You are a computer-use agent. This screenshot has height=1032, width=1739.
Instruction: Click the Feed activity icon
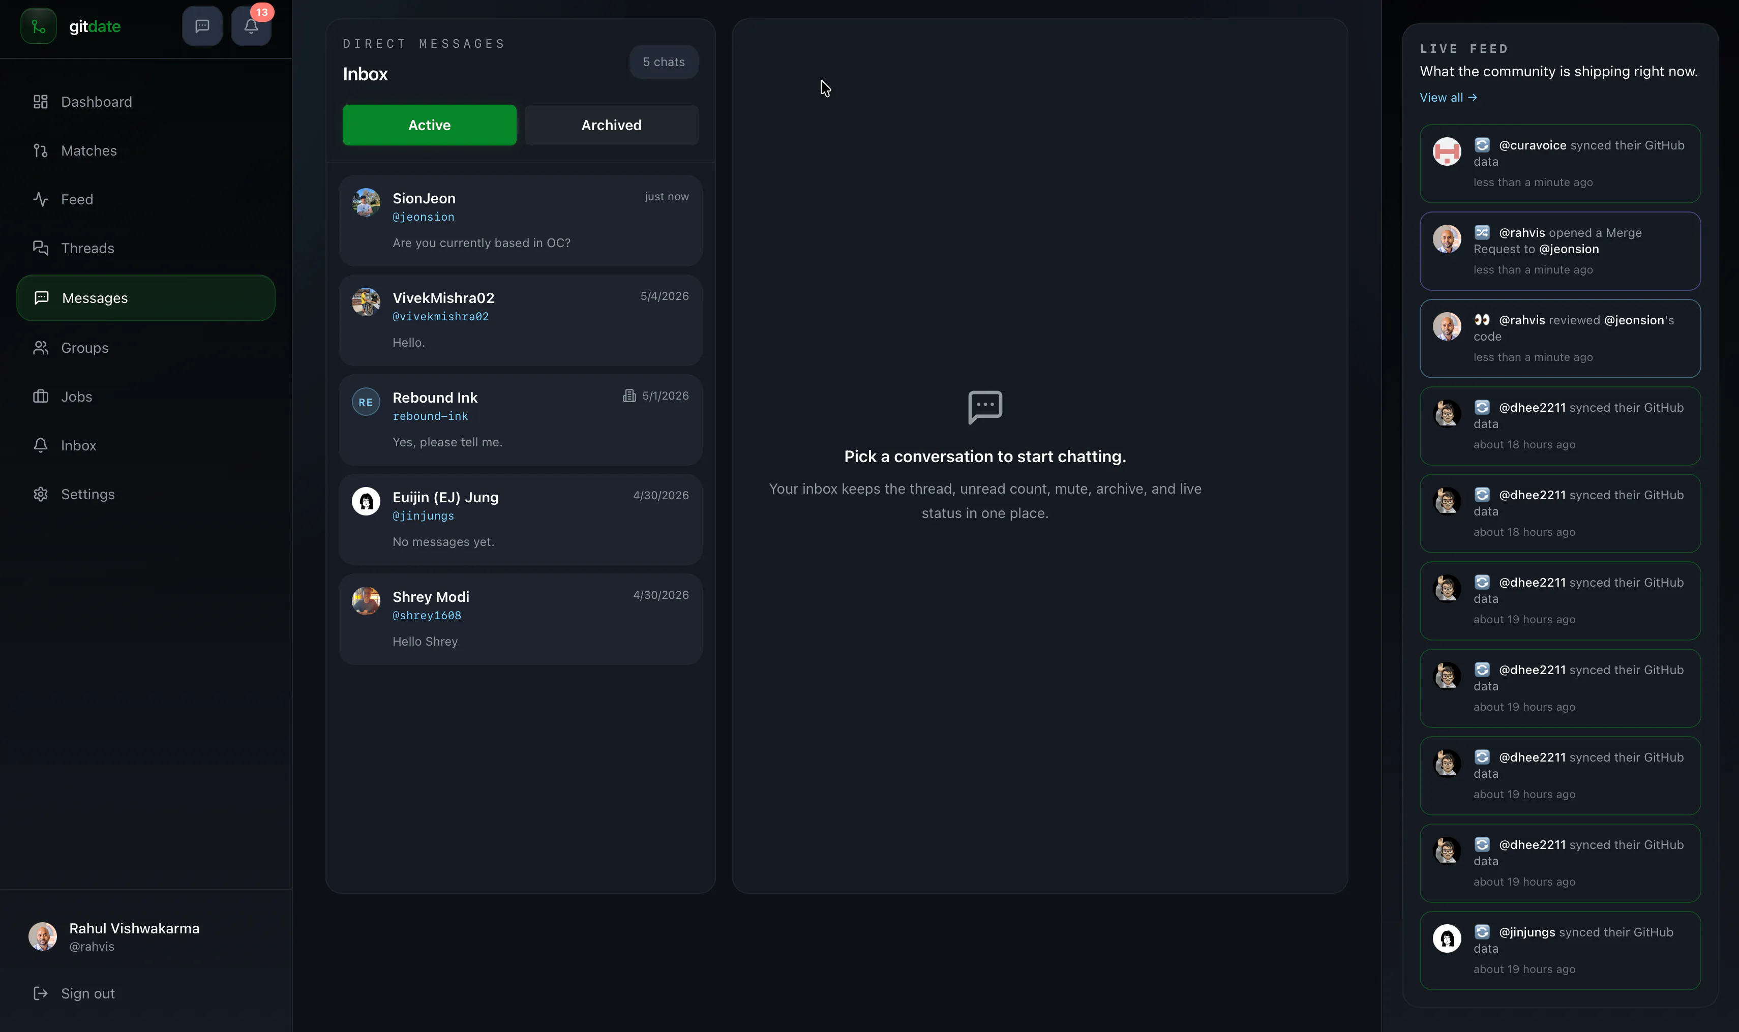[x=40, y=199]
